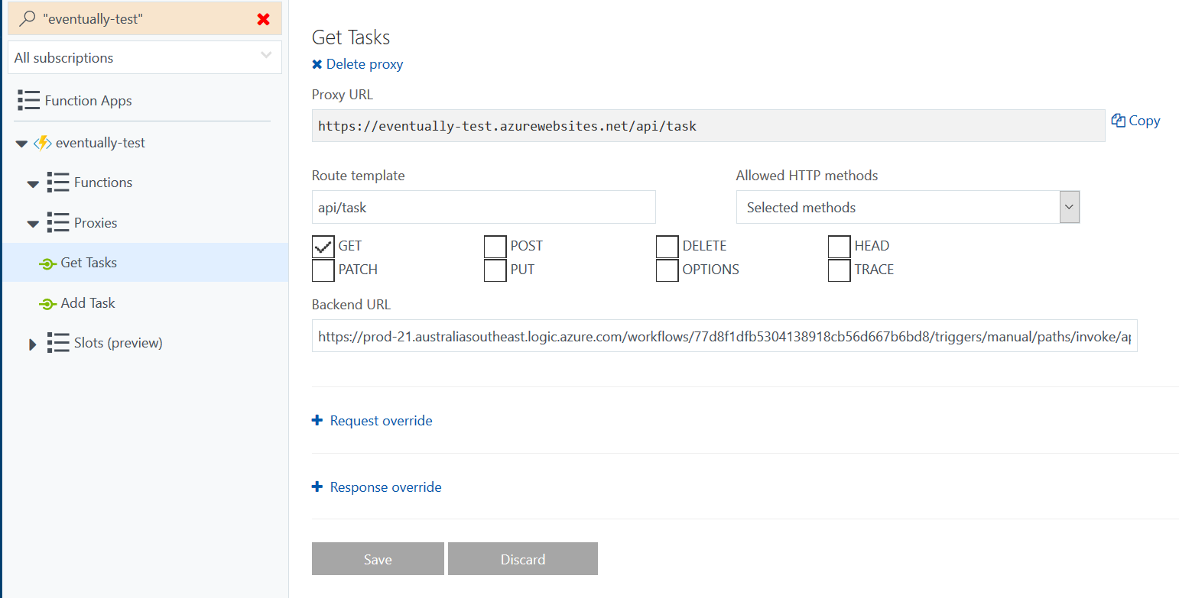The image size is (1179, 598).
Task: Enable the TRACE method checkbox
Action: tap(840, 270)
